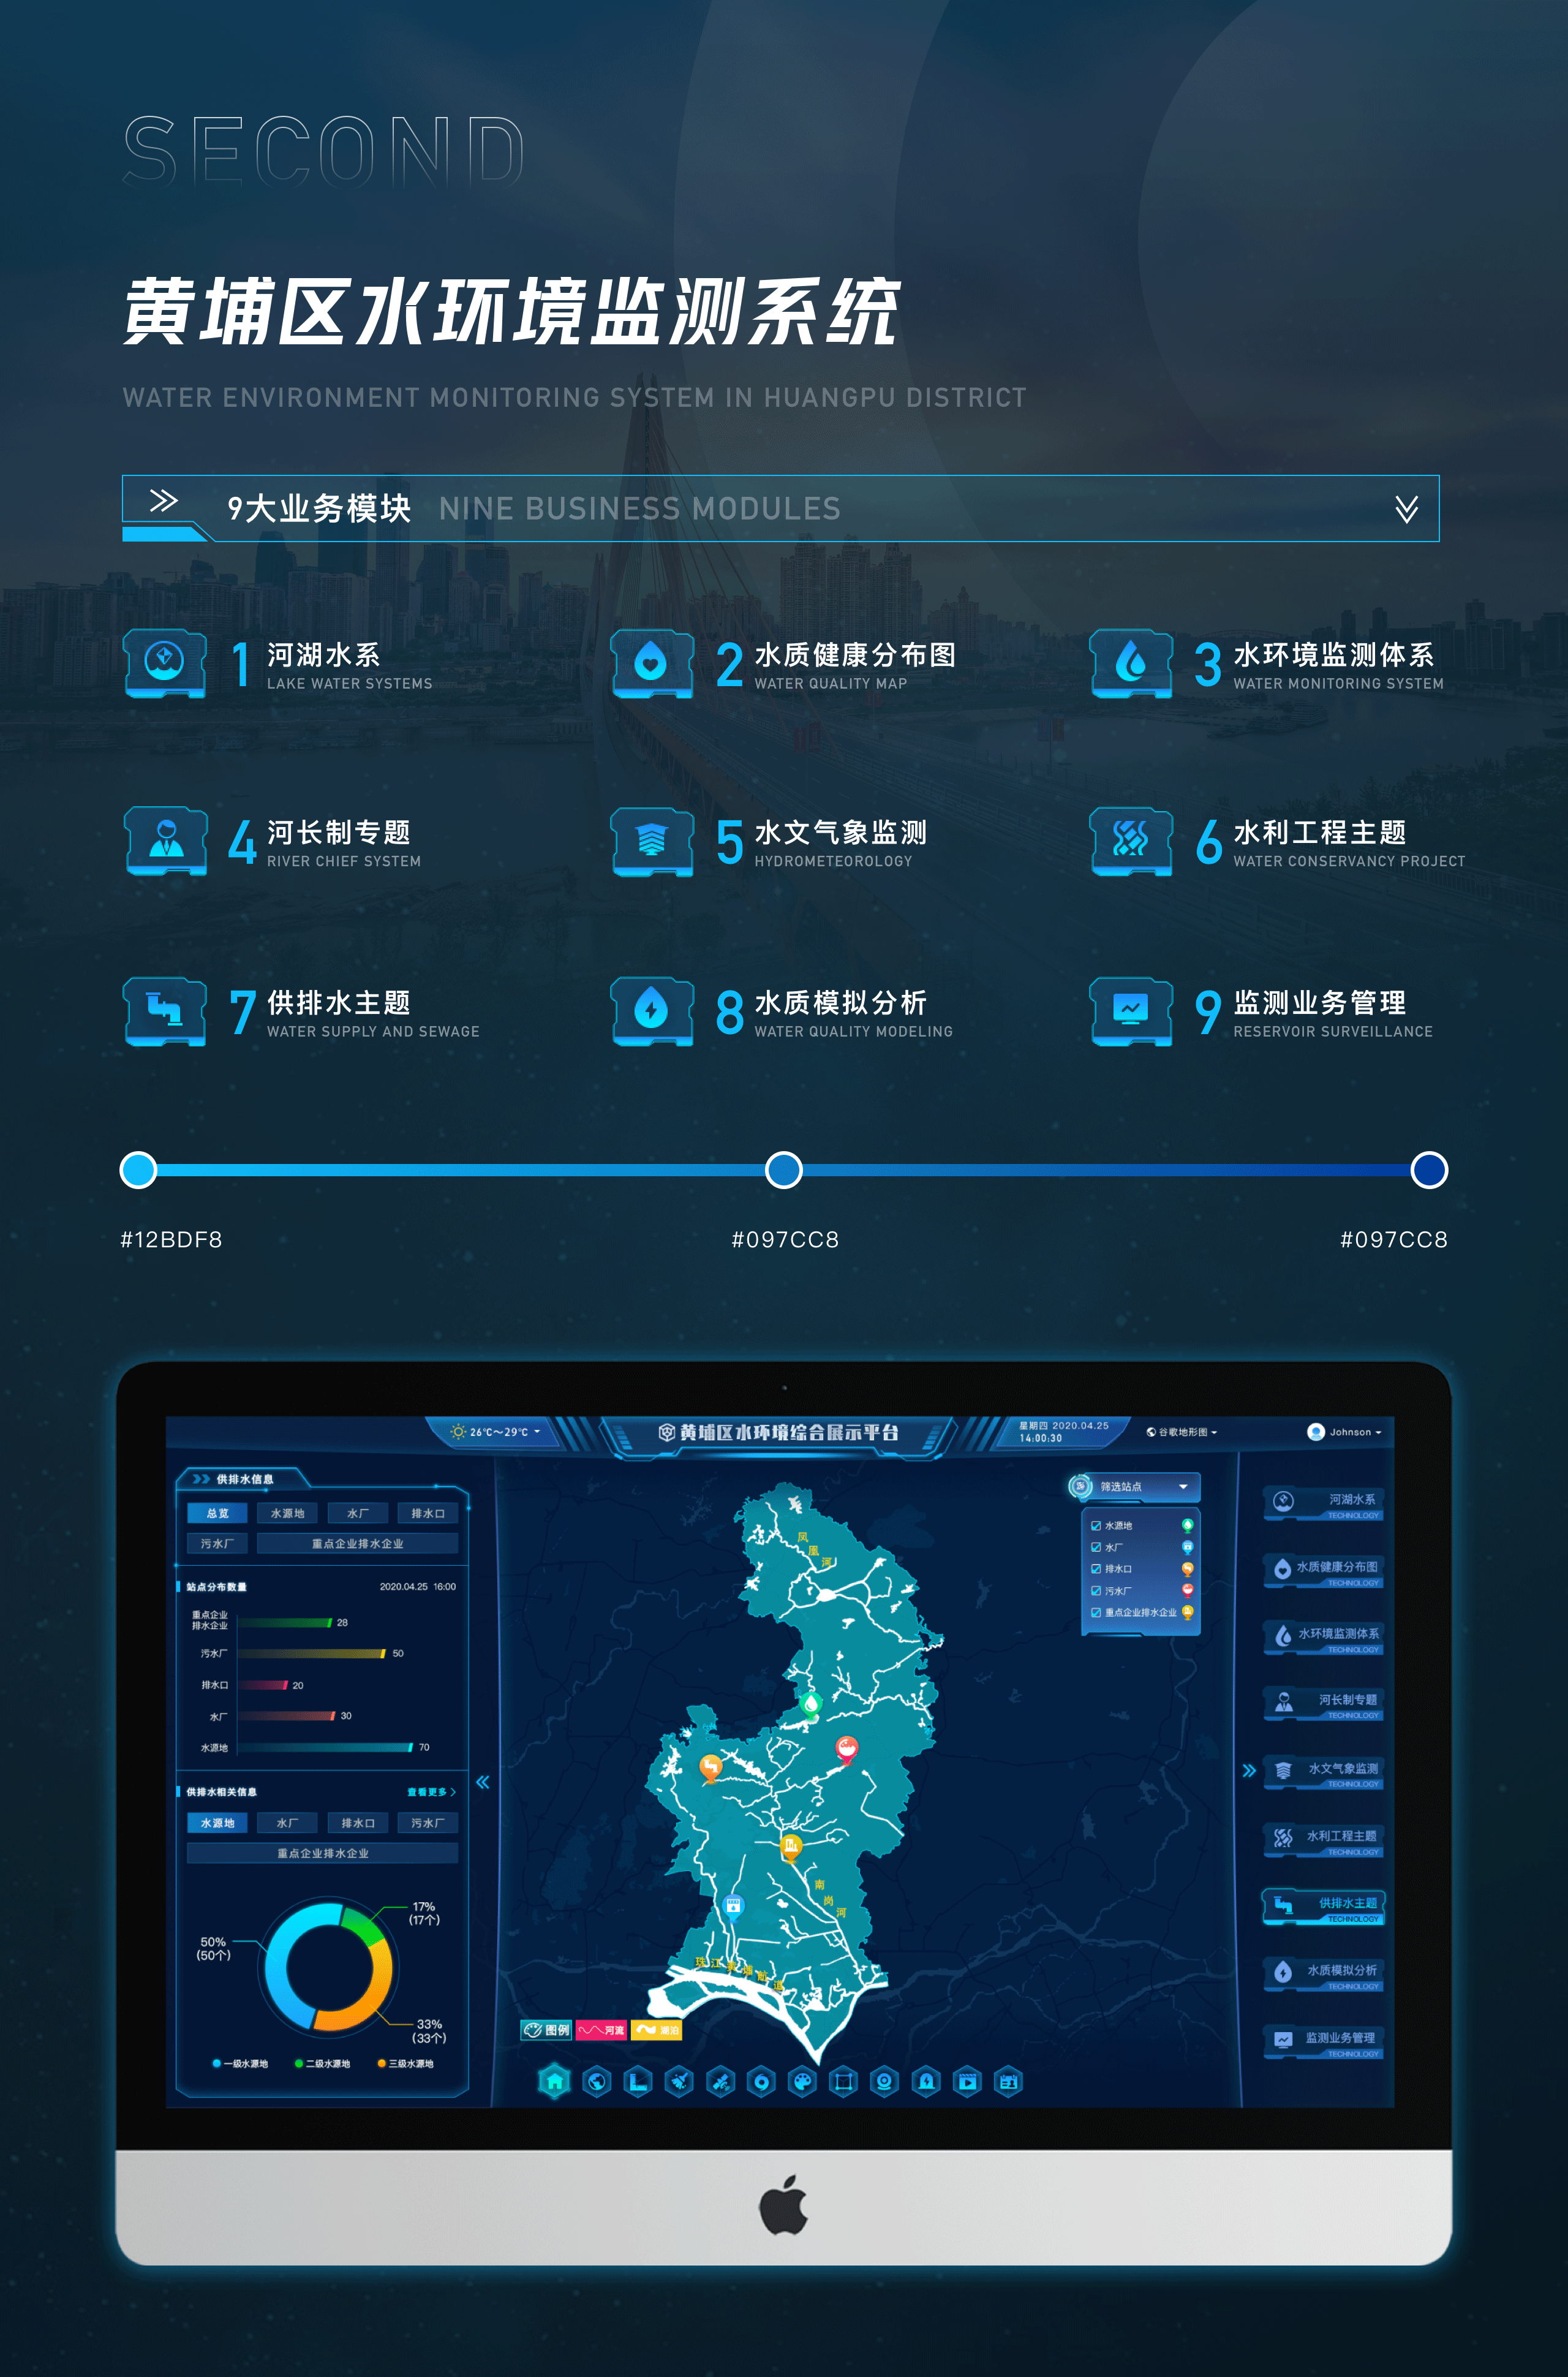Viewport: 1568px width, 2377px height.
Task: Select 水源地 tab beside 总览
Action: click(x=287, y=1513)
